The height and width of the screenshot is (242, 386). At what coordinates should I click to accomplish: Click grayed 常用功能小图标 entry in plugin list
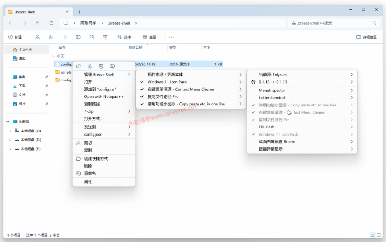pyautogui.click(x=302, y=105)
